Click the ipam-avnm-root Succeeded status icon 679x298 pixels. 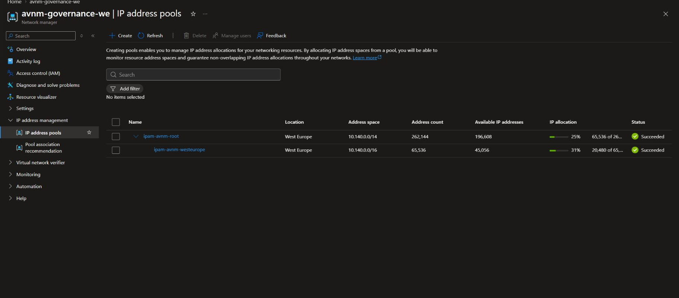pyautogui.click(x=635, y=137)
